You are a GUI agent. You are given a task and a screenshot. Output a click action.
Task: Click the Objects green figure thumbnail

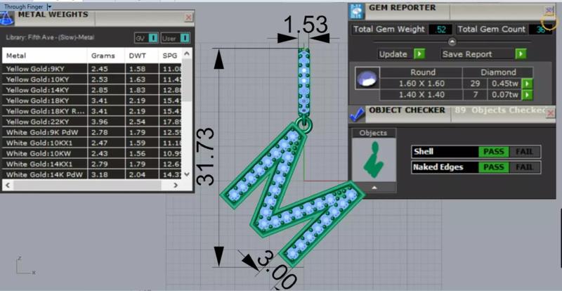click(x=374, y=160)
